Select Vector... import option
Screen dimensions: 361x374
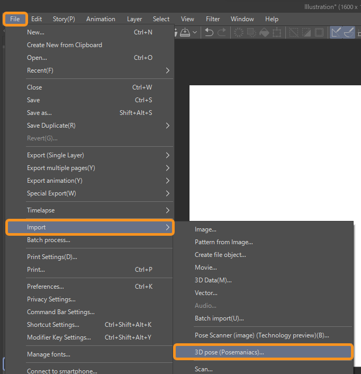264,293
